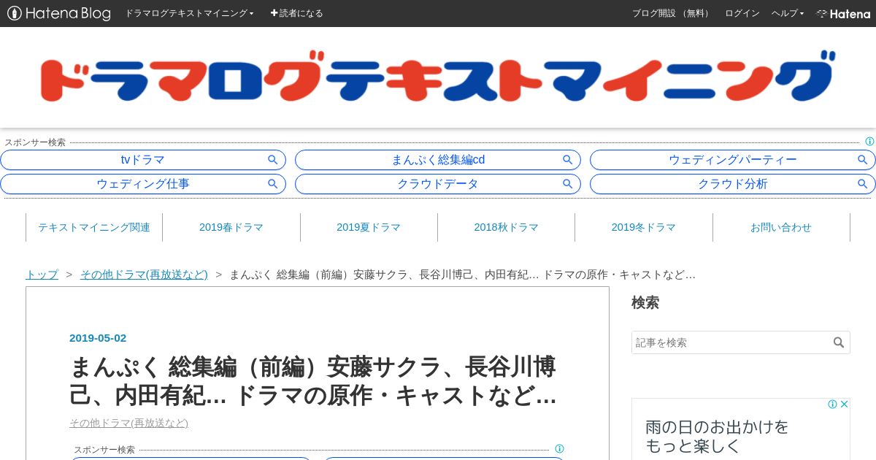Open お問い合わせ menu item
The width and height of the screenshot is (876, 460).
coord(781,227)
